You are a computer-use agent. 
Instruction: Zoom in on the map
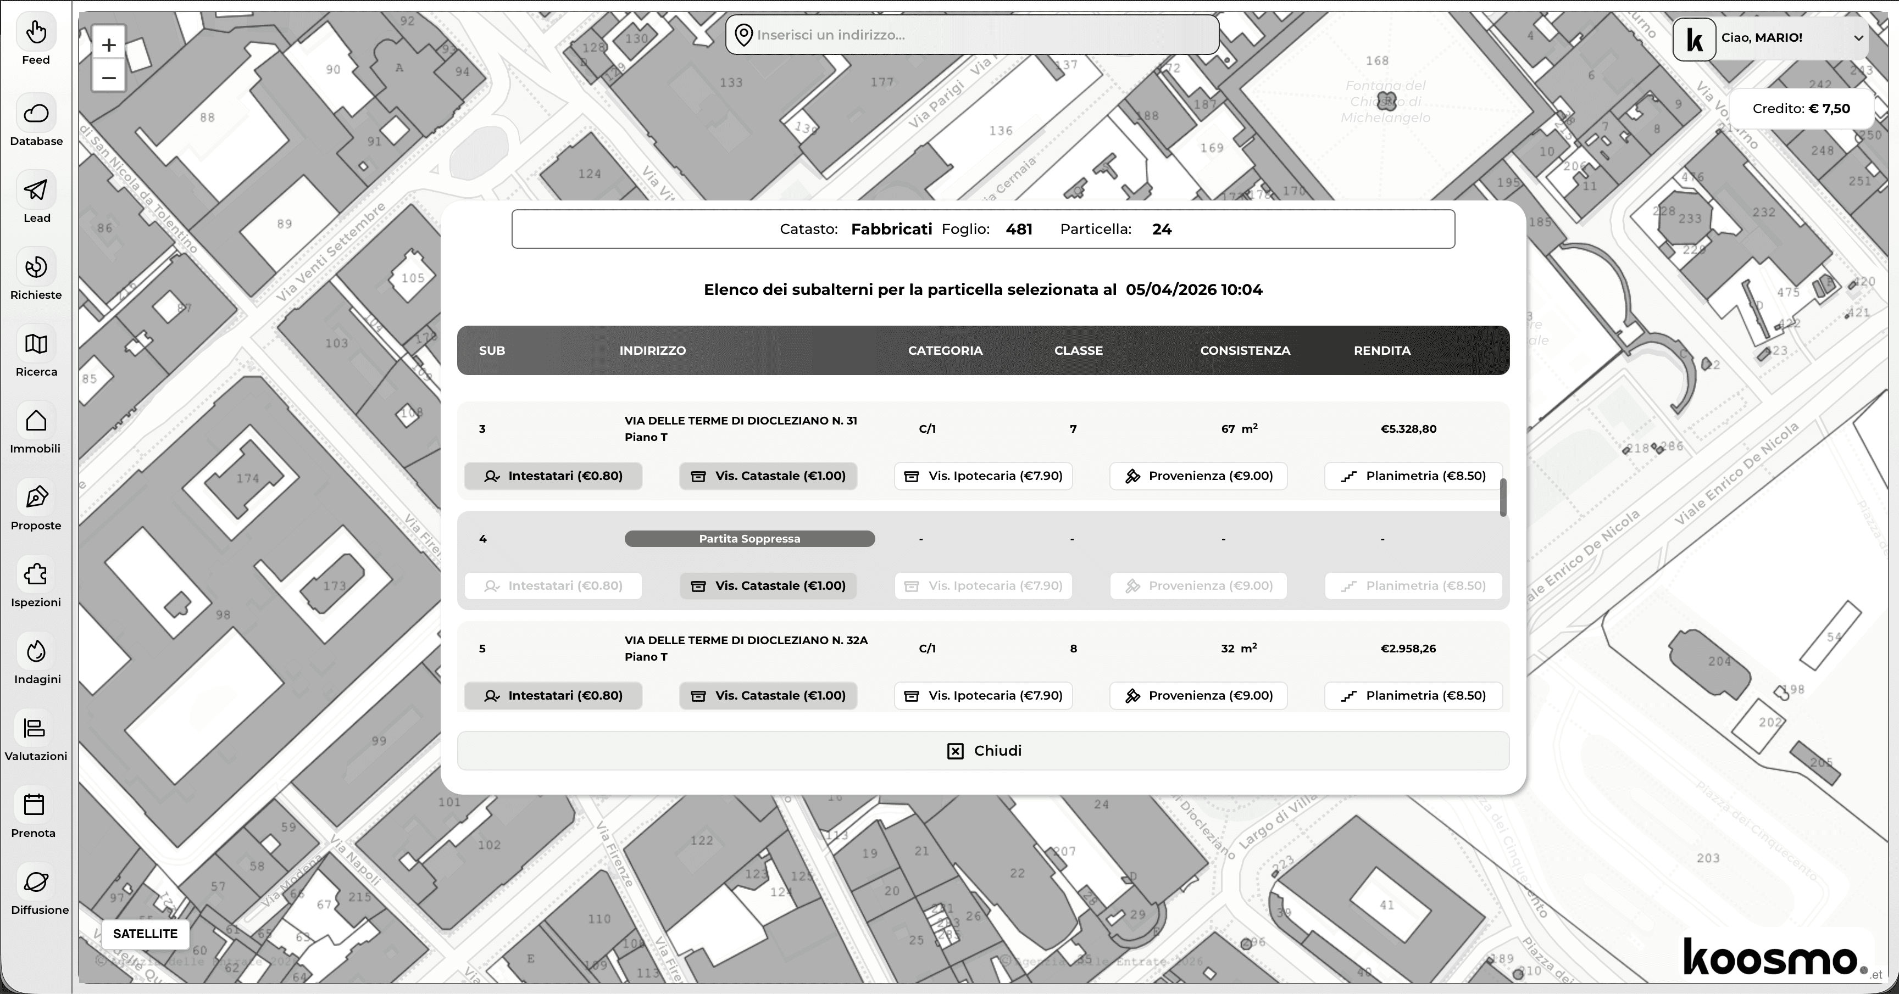tap(109, 45)
